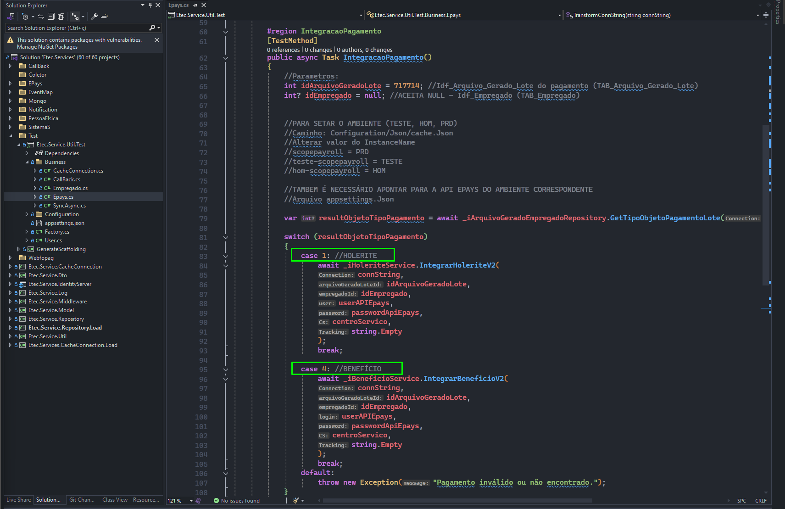Collapse the Business folder
785x509 pixels.
[27, 162]
